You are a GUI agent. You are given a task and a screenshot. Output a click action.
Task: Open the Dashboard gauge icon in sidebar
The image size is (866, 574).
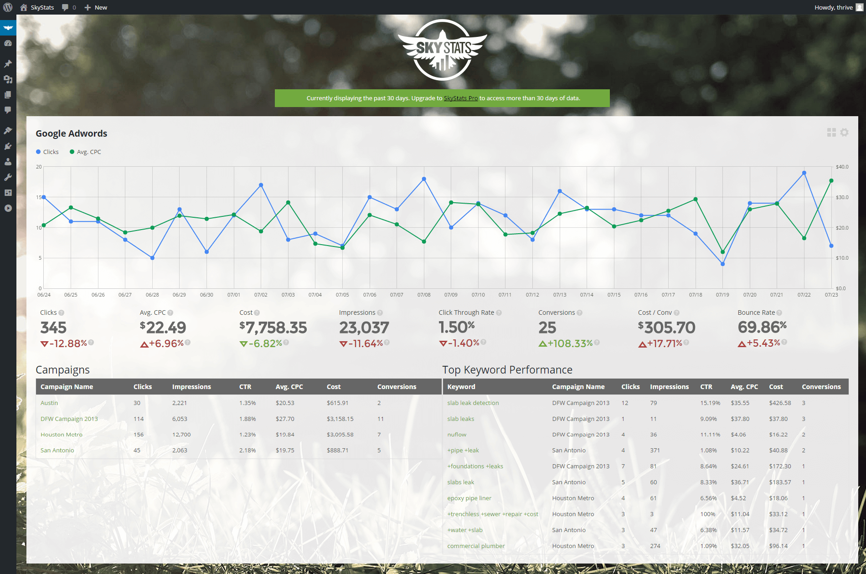click(x=8, y=43)
